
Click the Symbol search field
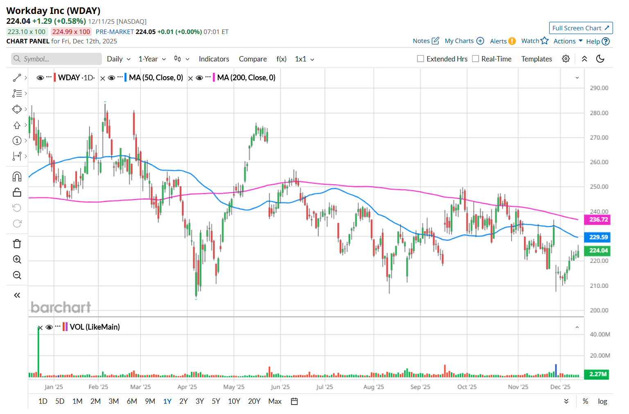click(57, 59)
